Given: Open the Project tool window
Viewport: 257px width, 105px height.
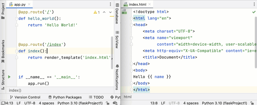Looking at the screenshot, I should [3, 11].
